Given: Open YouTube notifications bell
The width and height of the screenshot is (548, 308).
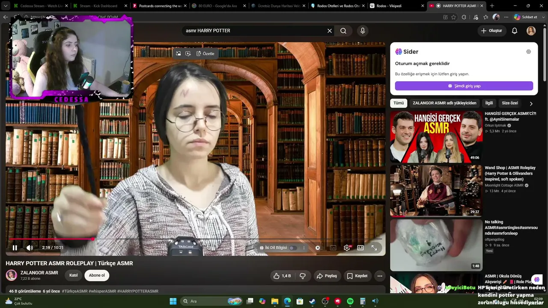Looking at the screenshot, I should [515, 31].
